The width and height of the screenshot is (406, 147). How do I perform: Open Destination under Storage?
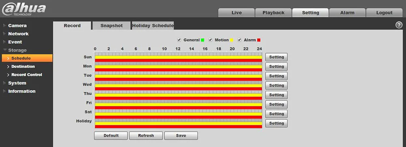coord(23,66)
